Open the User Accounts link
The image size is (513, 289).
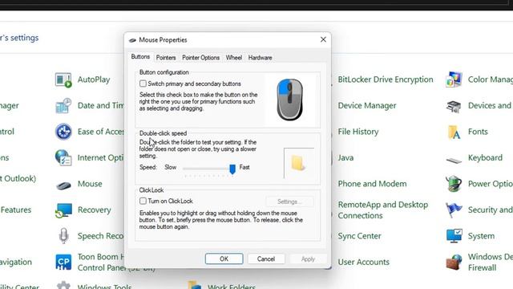coord(363,263)
